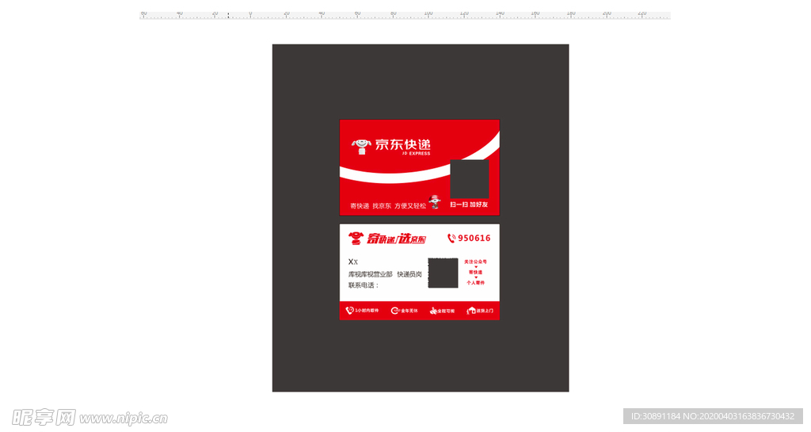The width and height of the screenshot is (811, 432).
Task: Click the 全程可视 delivery rider icon
Action: click(x=433, y=311)
